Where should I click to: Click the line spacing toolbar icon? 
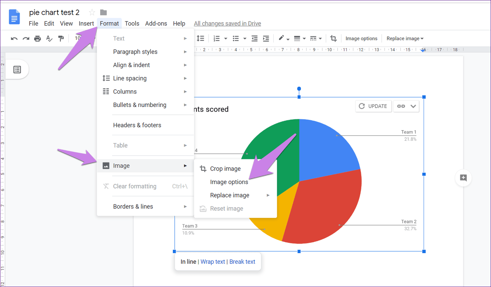point(200,38)
